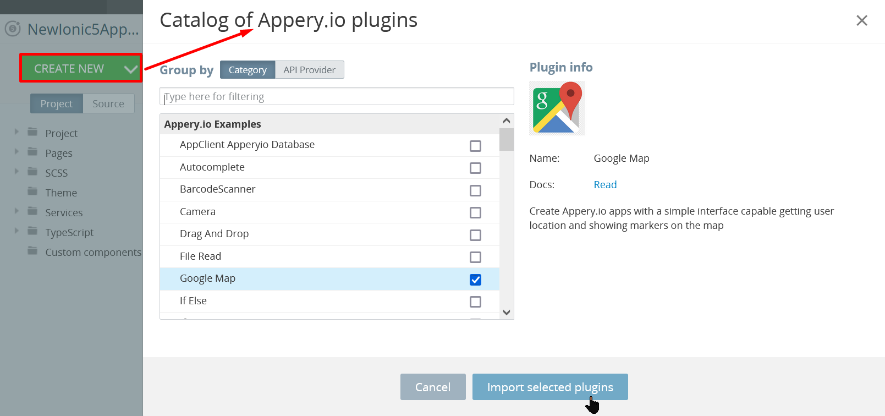Close the plugin catalog dialog
The image size is (885, 416).
[x=862, y=20]
